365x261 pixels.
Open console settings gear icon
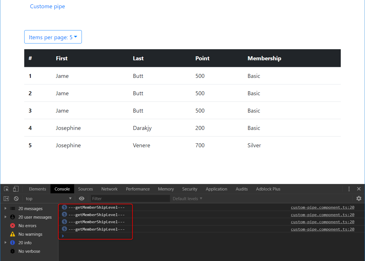tap(359, 198)
